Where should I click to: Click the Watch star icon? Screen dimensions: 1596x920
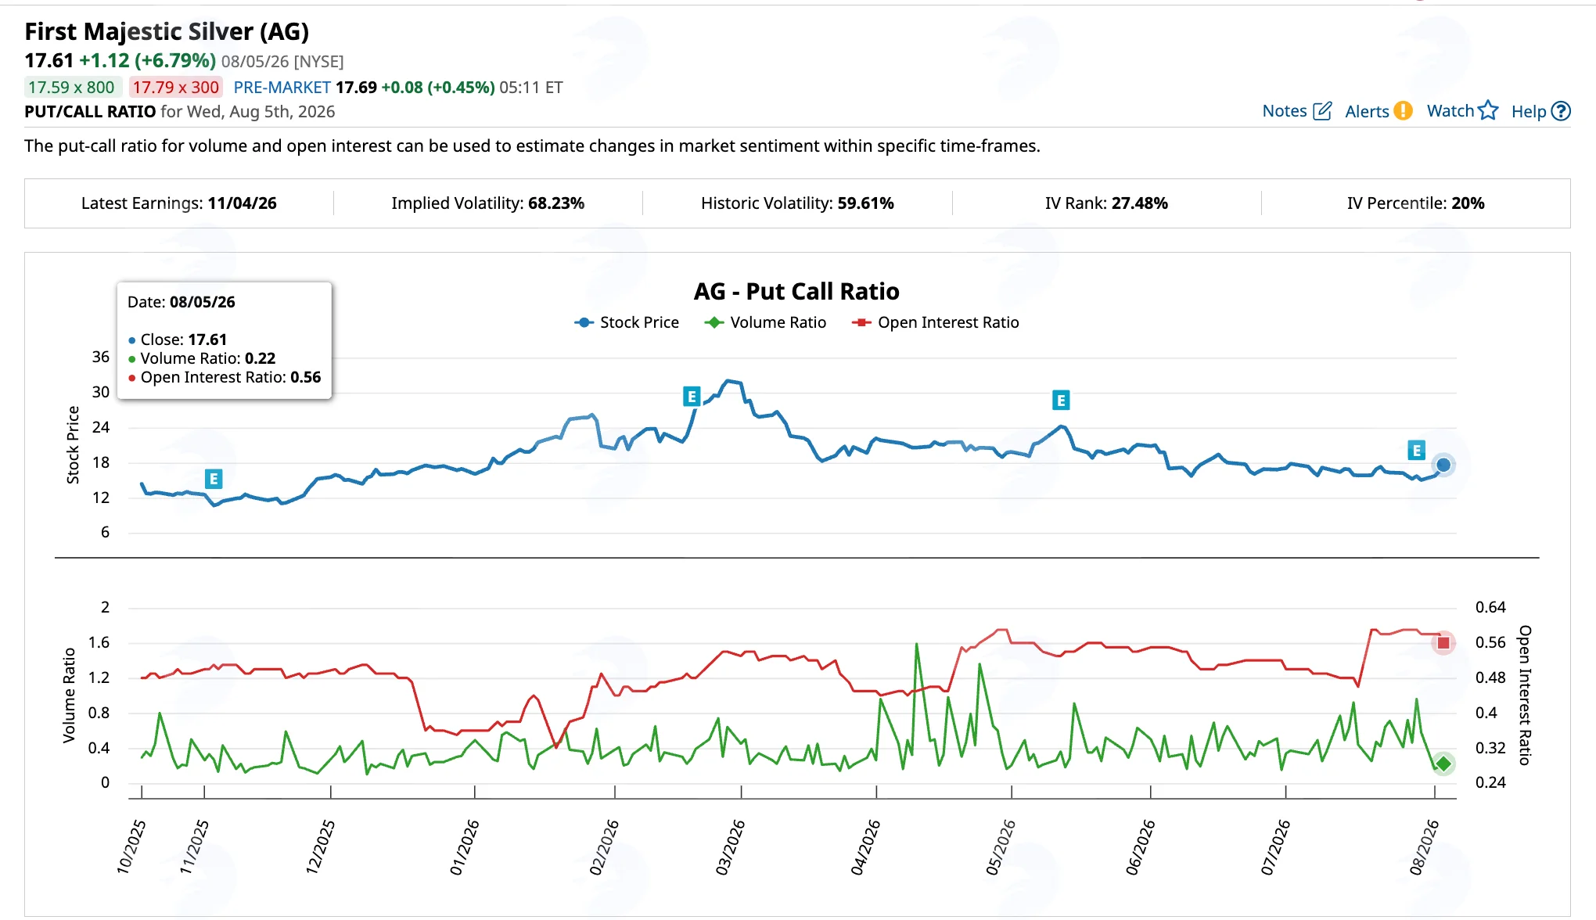tap(1488, 111)
